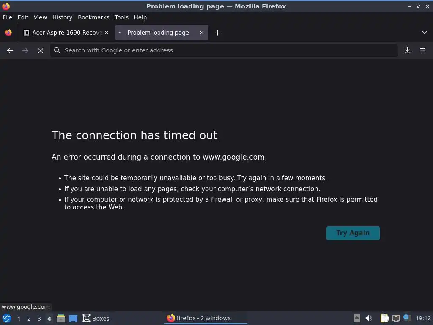Image resolution: width=433 pixels, height=325 pixels.
Task: Minimize the Firefox window
Action: [x=409, y=6]
